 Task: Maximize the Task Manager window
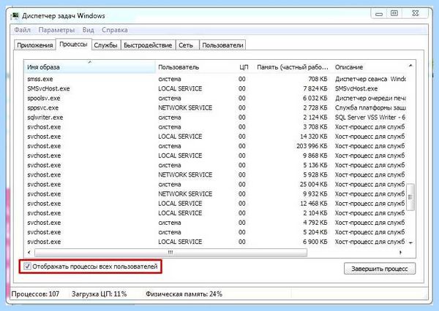[x=394, y=13]
